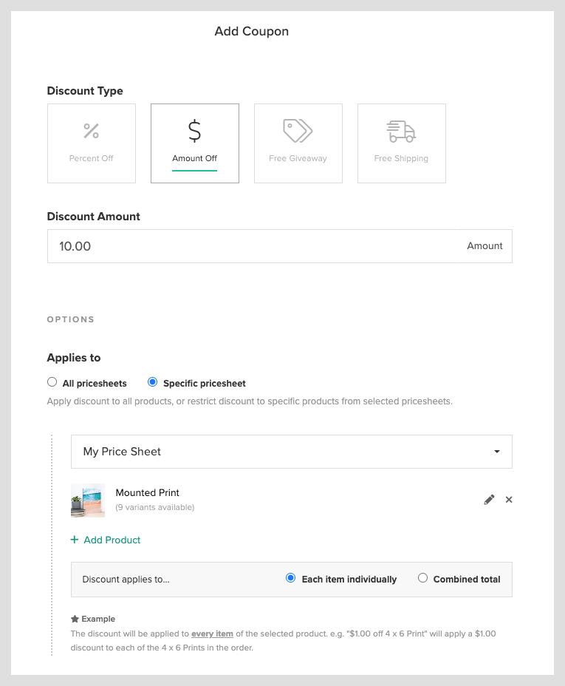Open the My Price Sheet dropdown

tap(281, 452)
